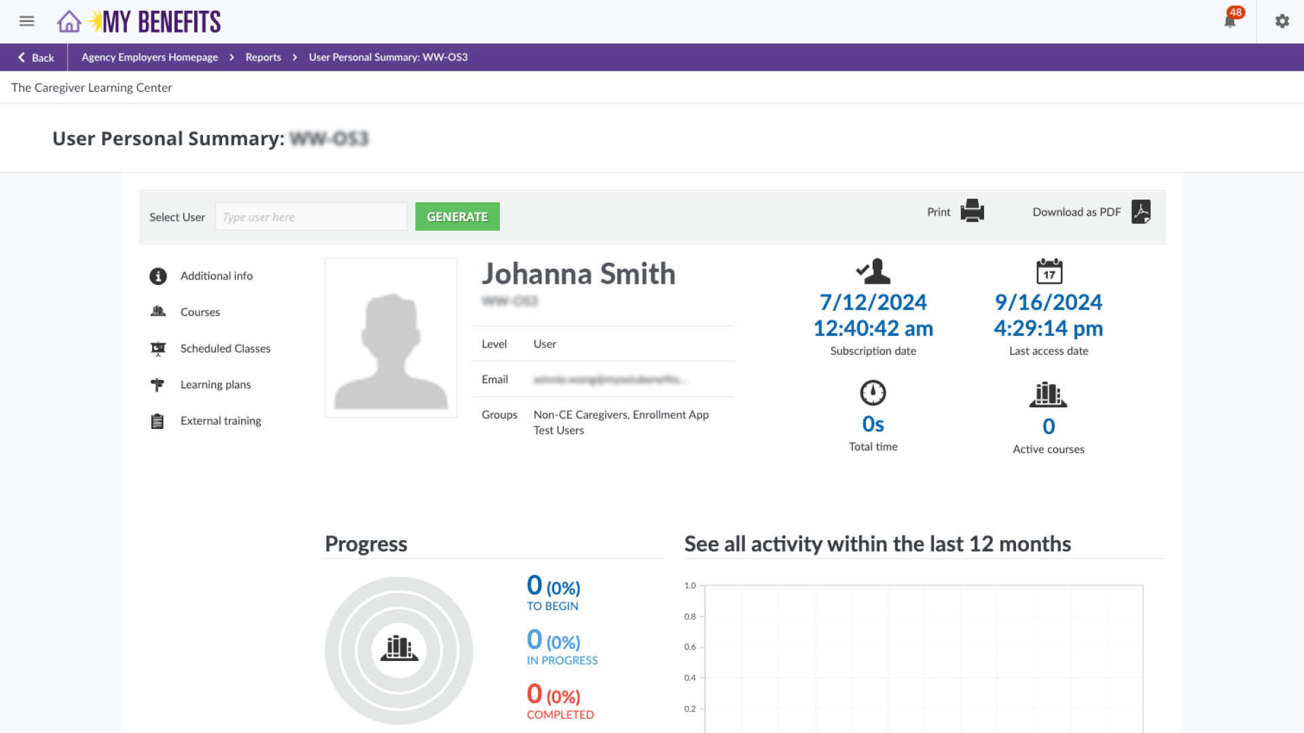Click Johanna Smith's profile picture placeholder
The height and width of the screenshot is (733, 1304).
click(x=391, y=337)
